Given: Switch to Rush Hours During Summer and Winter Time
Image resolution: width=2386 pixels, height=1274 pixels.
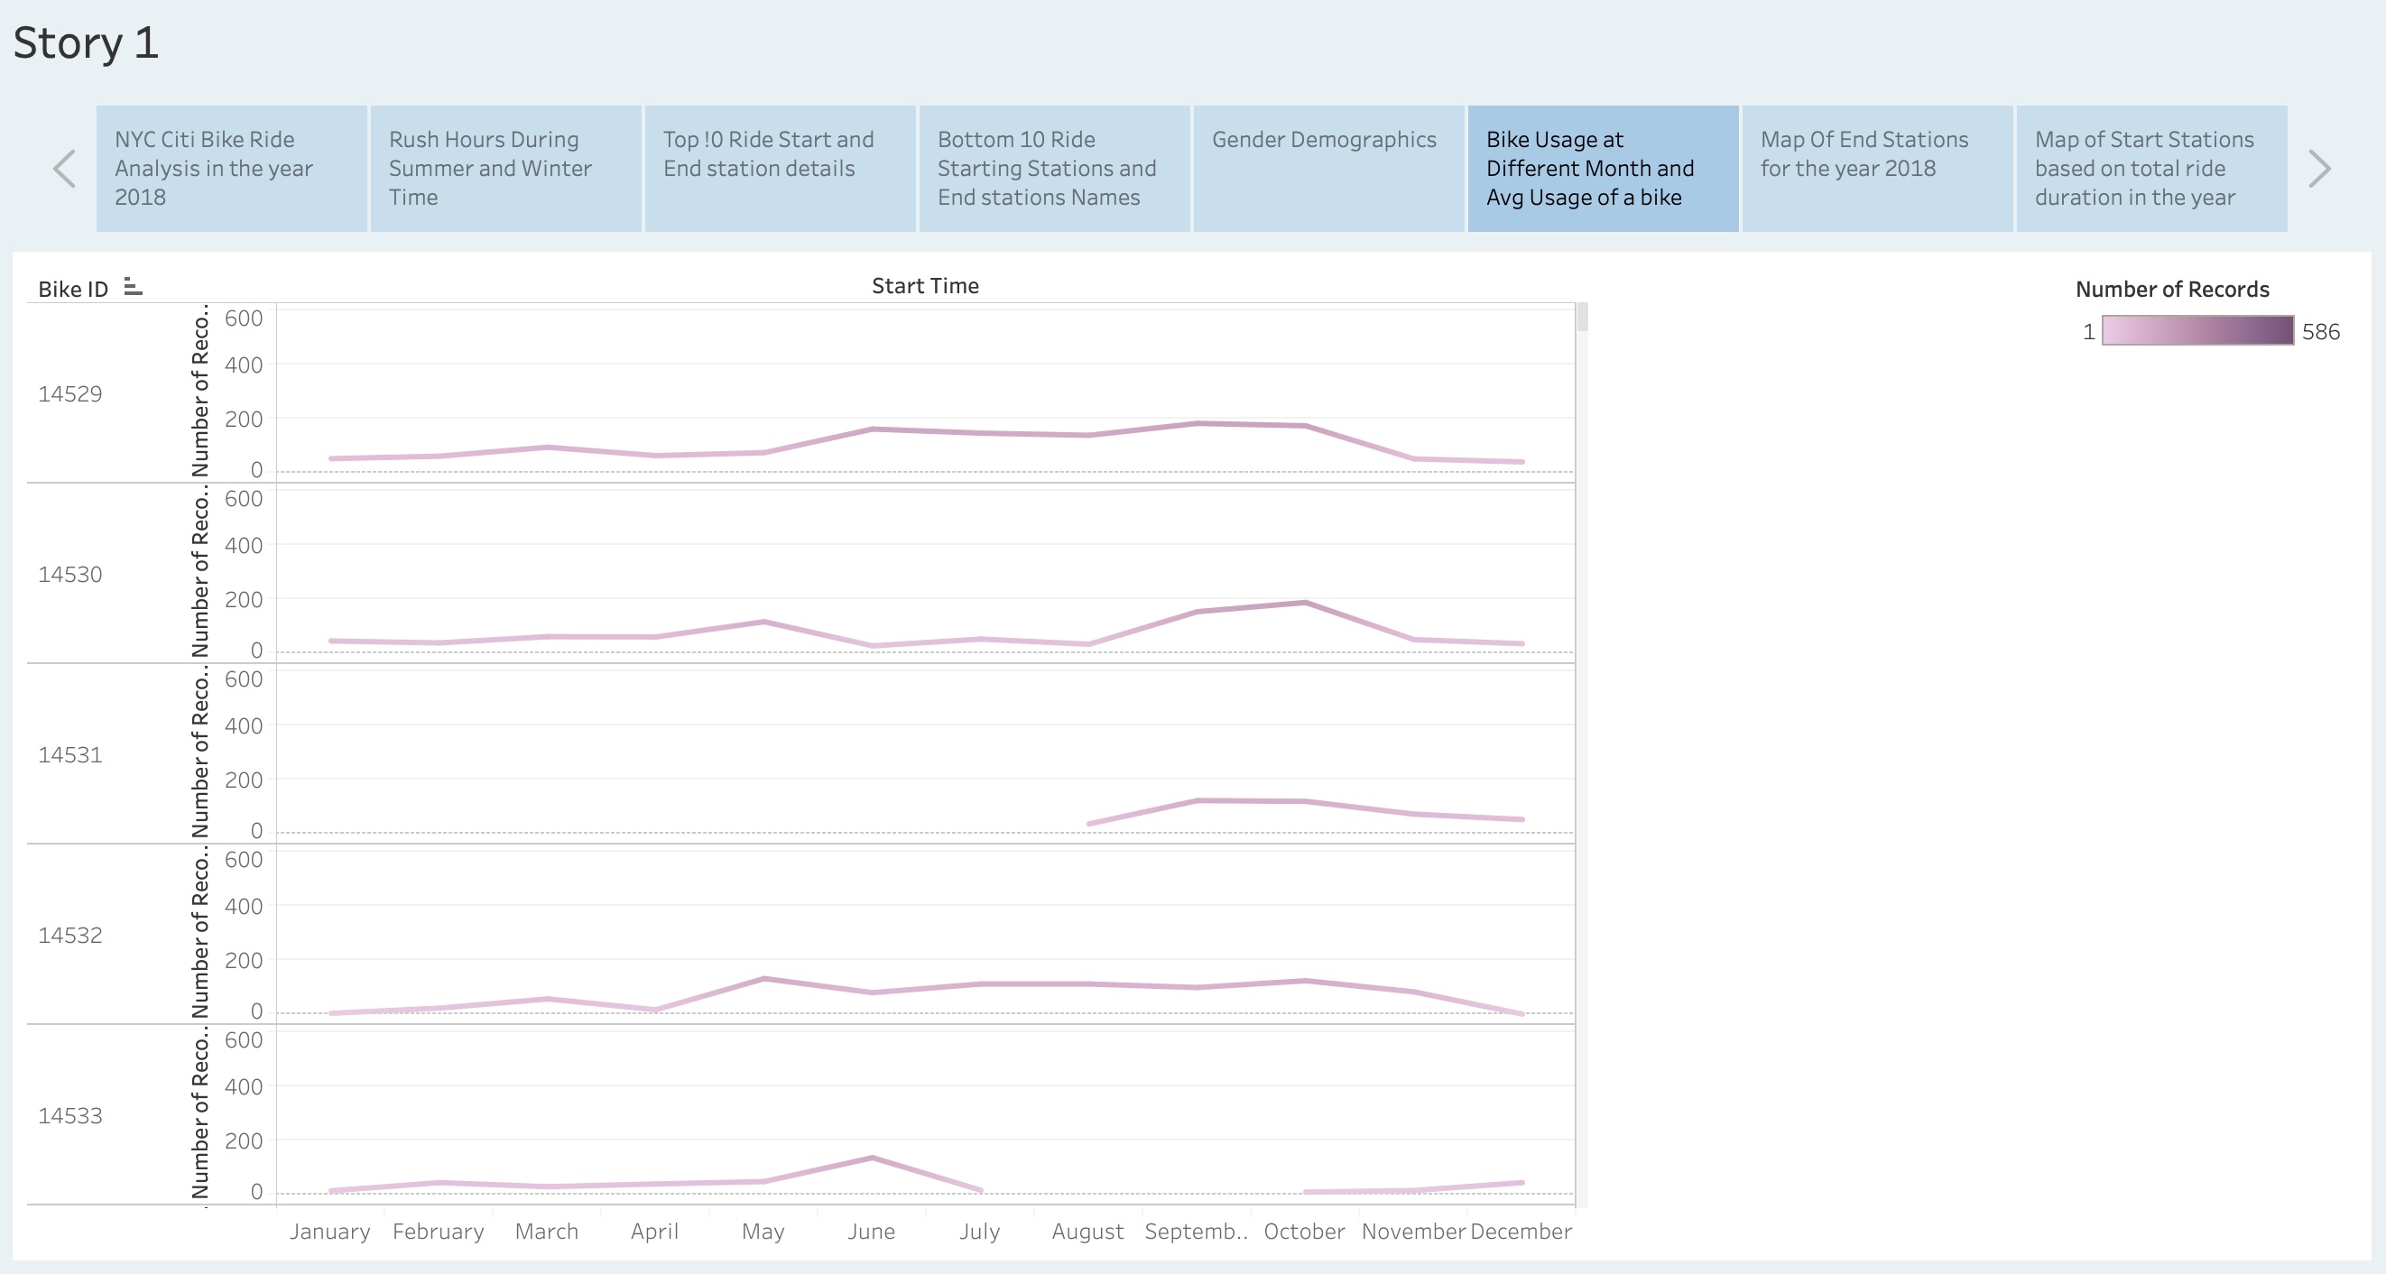Looking at the screenshot, I should [505, 168].
